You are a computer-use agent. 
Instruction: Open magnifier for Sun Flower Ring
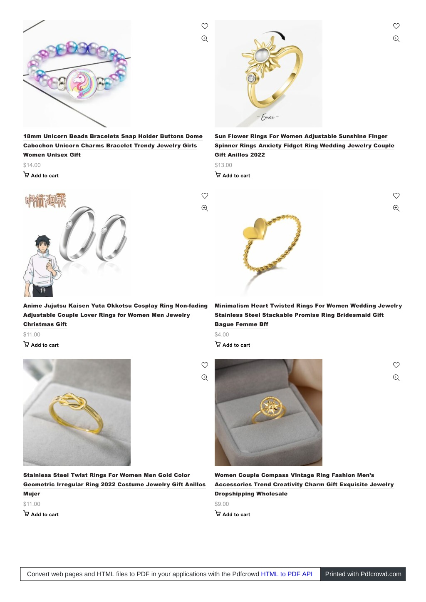pyautogui.click(x=396, y=39)
